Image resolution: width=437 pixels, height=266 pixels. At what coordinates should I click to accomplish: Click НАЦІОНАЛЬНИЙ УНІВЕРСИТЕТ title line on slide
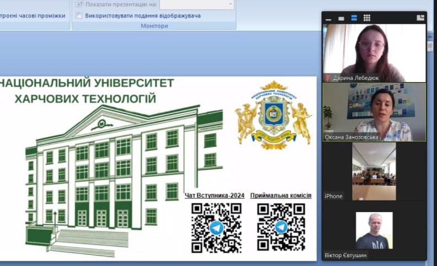point(86,83)
